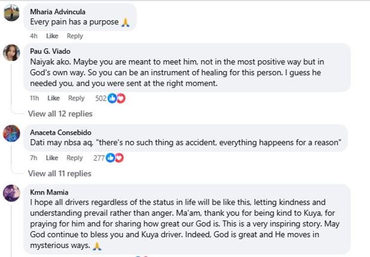Click the 7h timestamp on Anaceta's comment
370x257 pixels.
tap(34, 158)
